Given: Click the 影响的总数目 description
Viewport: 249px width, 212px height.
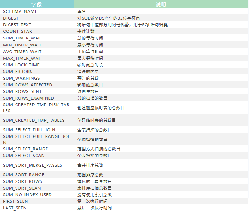Looking at the screenshot, I should 90,85.
